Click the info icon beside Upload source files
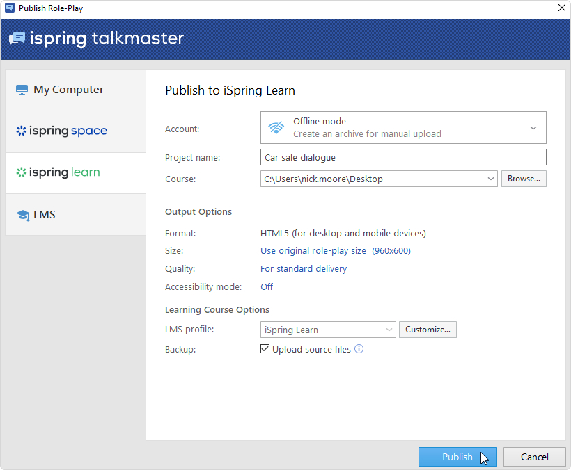This screenshot has height=470, width=571. point(359,349)
